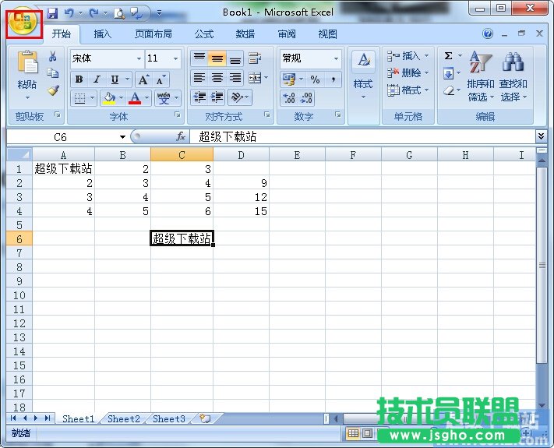Copy the selected cell
Screen dimensions: 554x448
coord(53,73)
